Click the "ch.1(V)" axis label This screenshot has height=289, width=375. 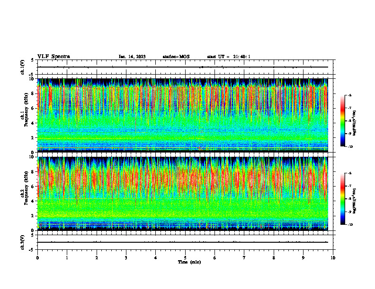pyautogui.click(x=22, y=67)
